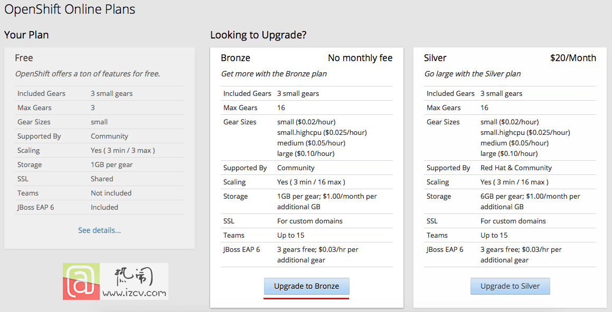612x312 pixels.
Task: Click 'Go large with the Silver plan' tagline
Action: (x=472, y=74)
